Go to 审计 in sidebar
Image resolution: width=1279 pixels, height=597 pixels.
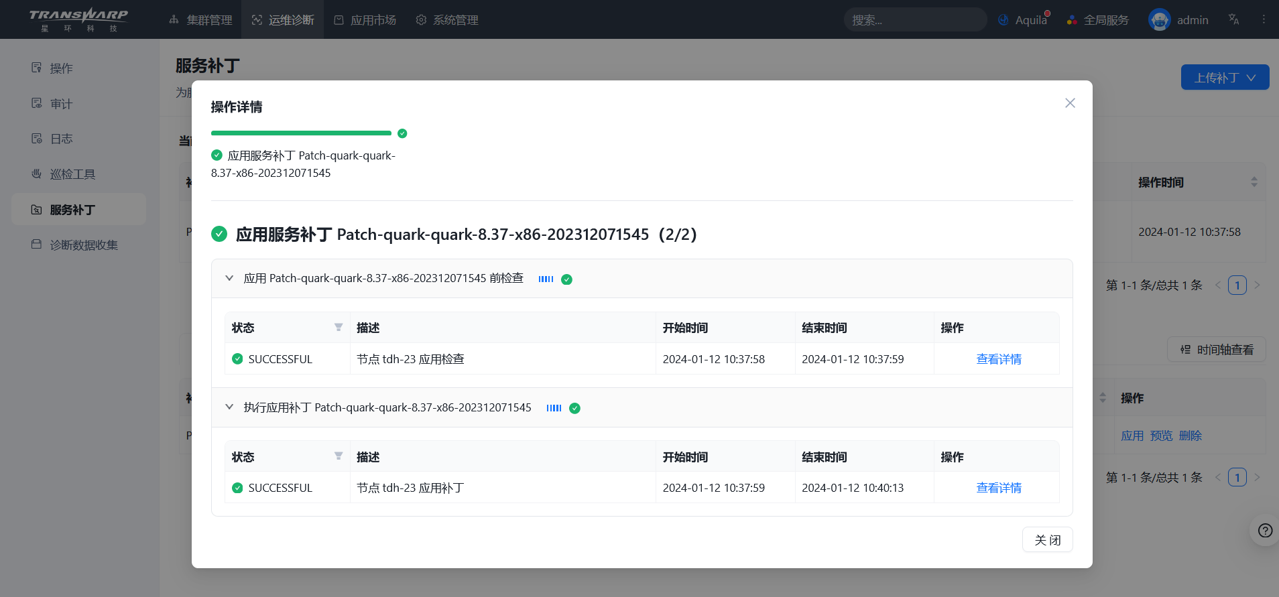point(78,104)
